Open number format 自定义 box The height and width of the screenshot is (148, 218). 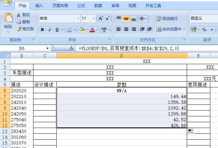tap(204, 18)
